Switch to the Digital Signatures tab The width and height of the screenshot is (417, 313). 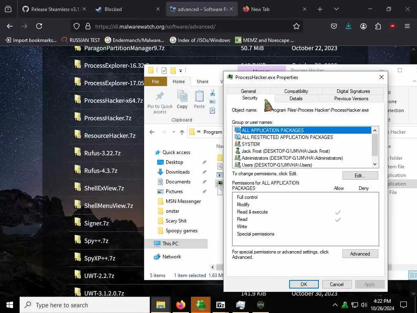pyautogui.click(x=353, y=91)
